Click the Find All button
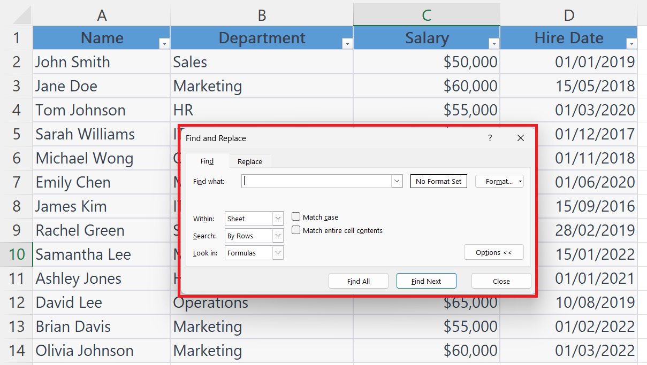 (358, 281)
